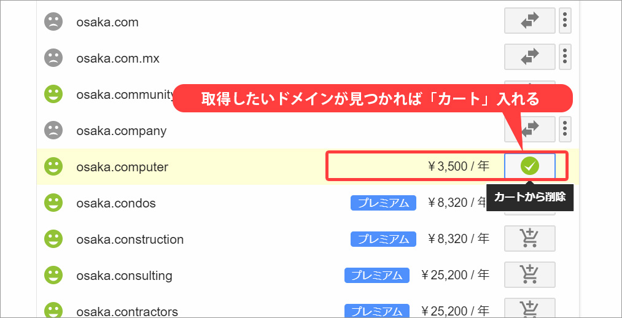
Task: Click transfer arrows icon for osaka.com.mx
Action: click(529, 57)
